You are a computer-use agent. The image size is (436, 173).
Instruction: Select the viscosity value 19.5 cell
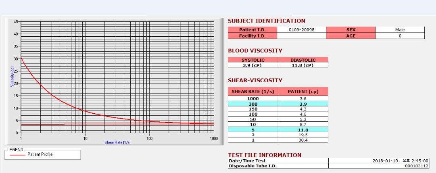click(x=303, y=135)
